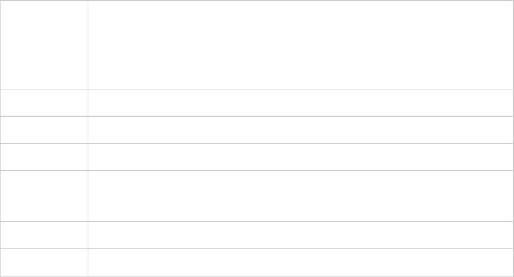The width and height of the screenshot is (514, 277).
Task: Select the sixth row's left cell
Action: 44,235
